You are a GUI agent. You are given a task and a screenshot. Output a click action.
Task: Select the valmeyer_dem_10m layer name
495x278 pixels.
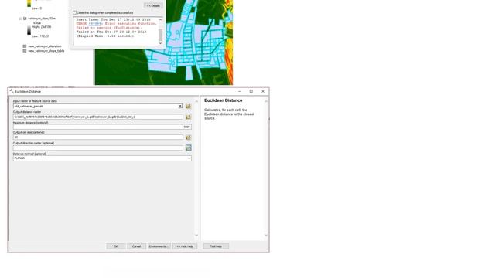point(42,19)
